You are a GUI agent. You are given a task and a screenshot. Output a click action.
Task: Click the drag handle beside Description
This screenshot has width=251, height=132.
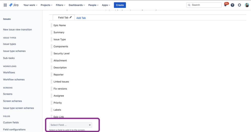[52, 67]
